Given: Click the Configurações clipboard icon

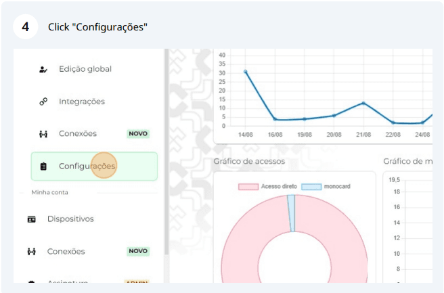Looking at the screenshot, I should (x=43, y=166).
